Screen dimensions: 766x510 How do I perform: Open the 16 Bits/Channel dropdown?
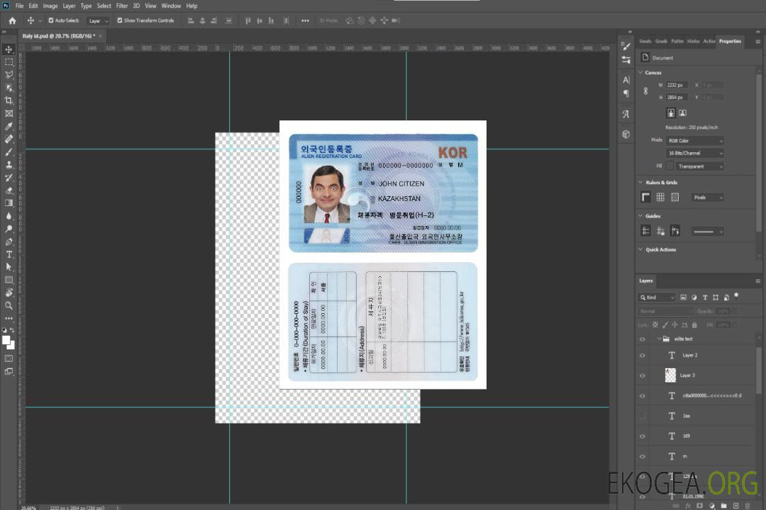(x=695, y=153)
